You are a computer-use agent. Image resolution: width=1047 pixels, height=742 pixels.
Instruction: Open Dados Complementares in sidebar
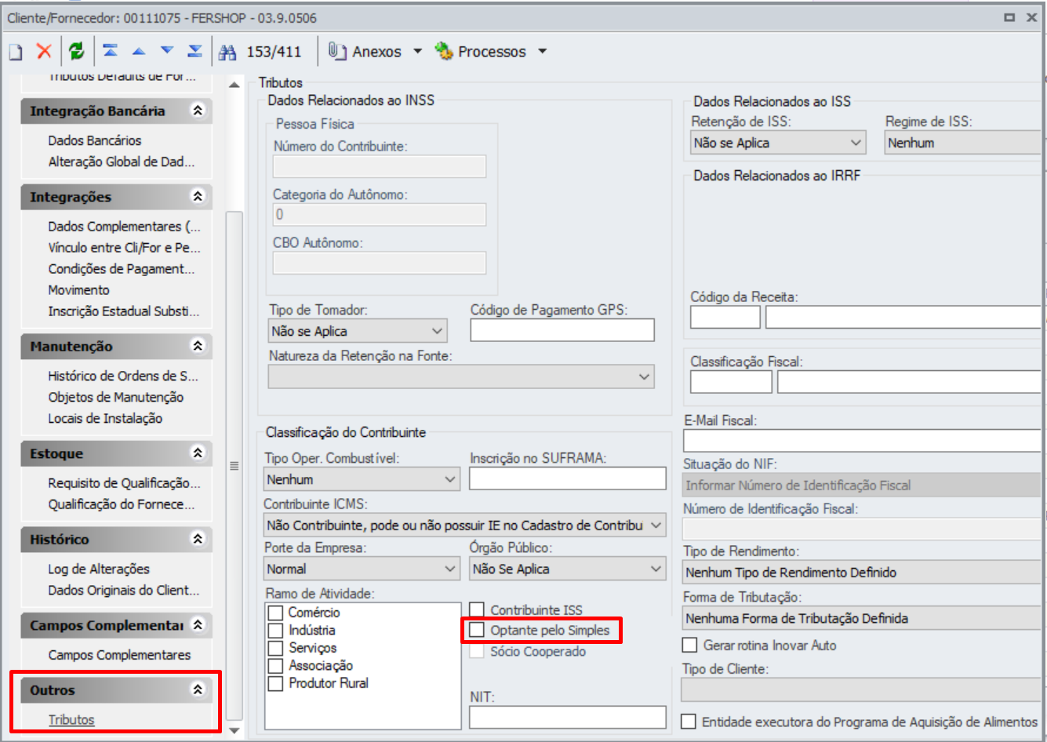[124, 226]
